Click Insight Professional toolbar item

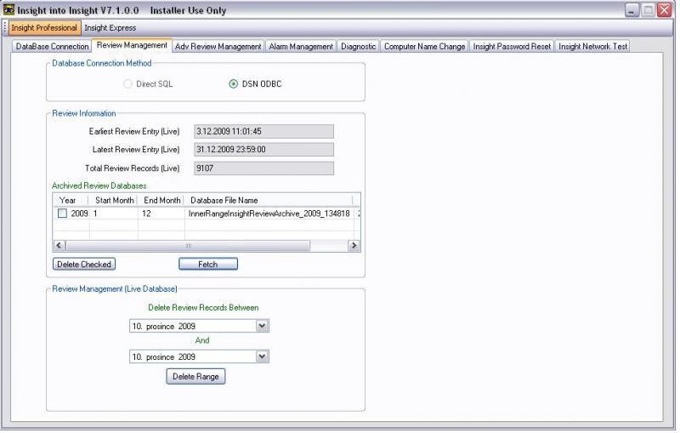44,28
